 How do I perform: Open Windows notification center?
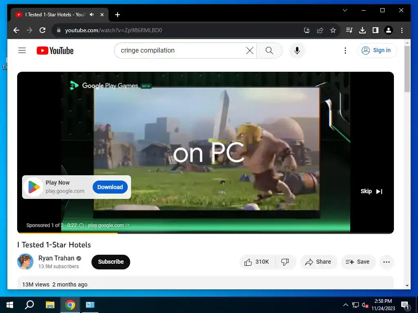[405, 305]
